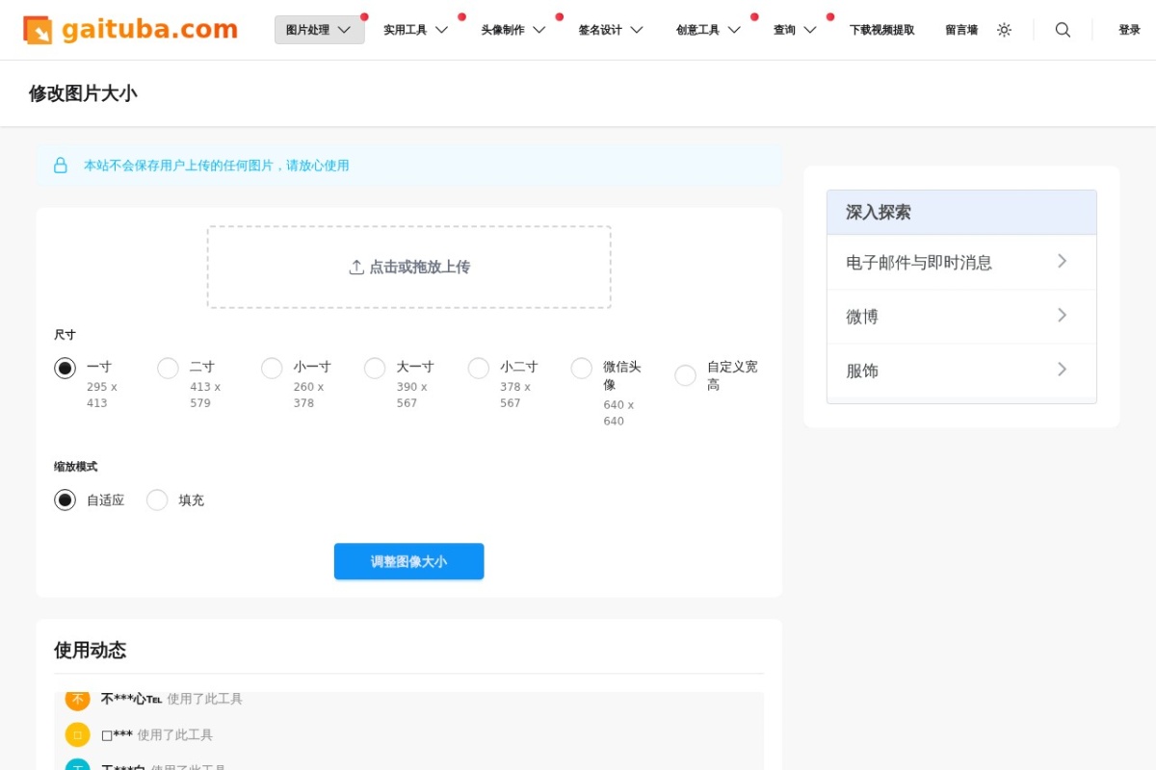The width and height of the screenshot is (1156, 770).
Task: Choose the 大一寸 390 x 567 option
Action: 375,368
